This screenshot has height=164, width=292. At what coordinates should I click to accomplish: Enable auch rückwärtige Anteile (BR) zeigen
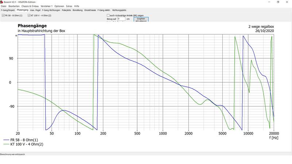[108, 15]
